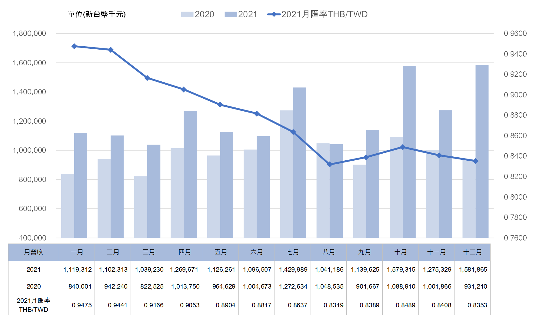
Task: Select the August exchange-rate line data point
Action: 330,164
